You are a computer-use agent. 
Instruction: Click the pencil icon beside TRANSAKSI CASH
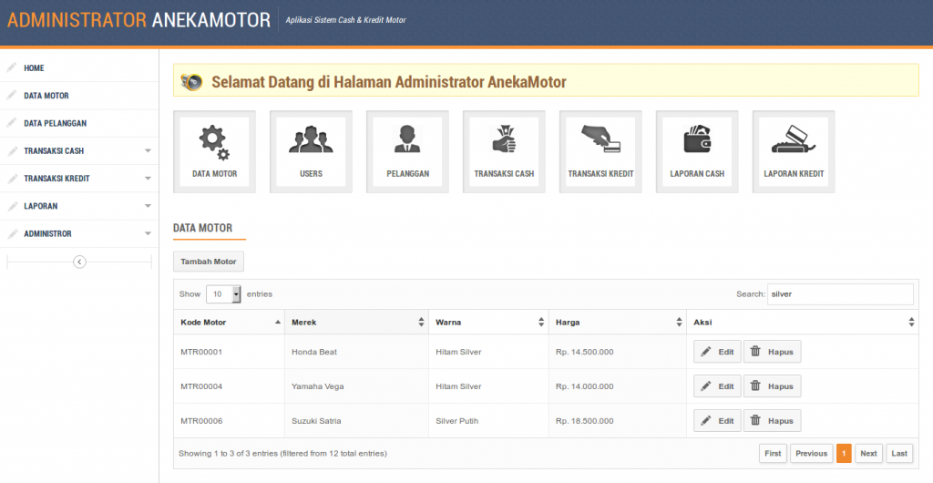tap(11, 150)
